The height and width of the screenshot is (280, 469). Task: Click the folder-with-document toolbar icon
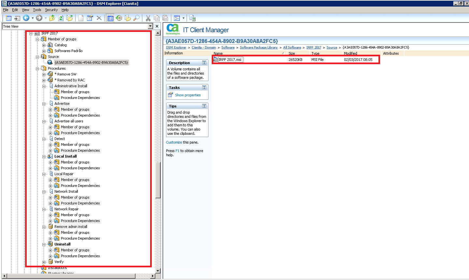(128, 18)
